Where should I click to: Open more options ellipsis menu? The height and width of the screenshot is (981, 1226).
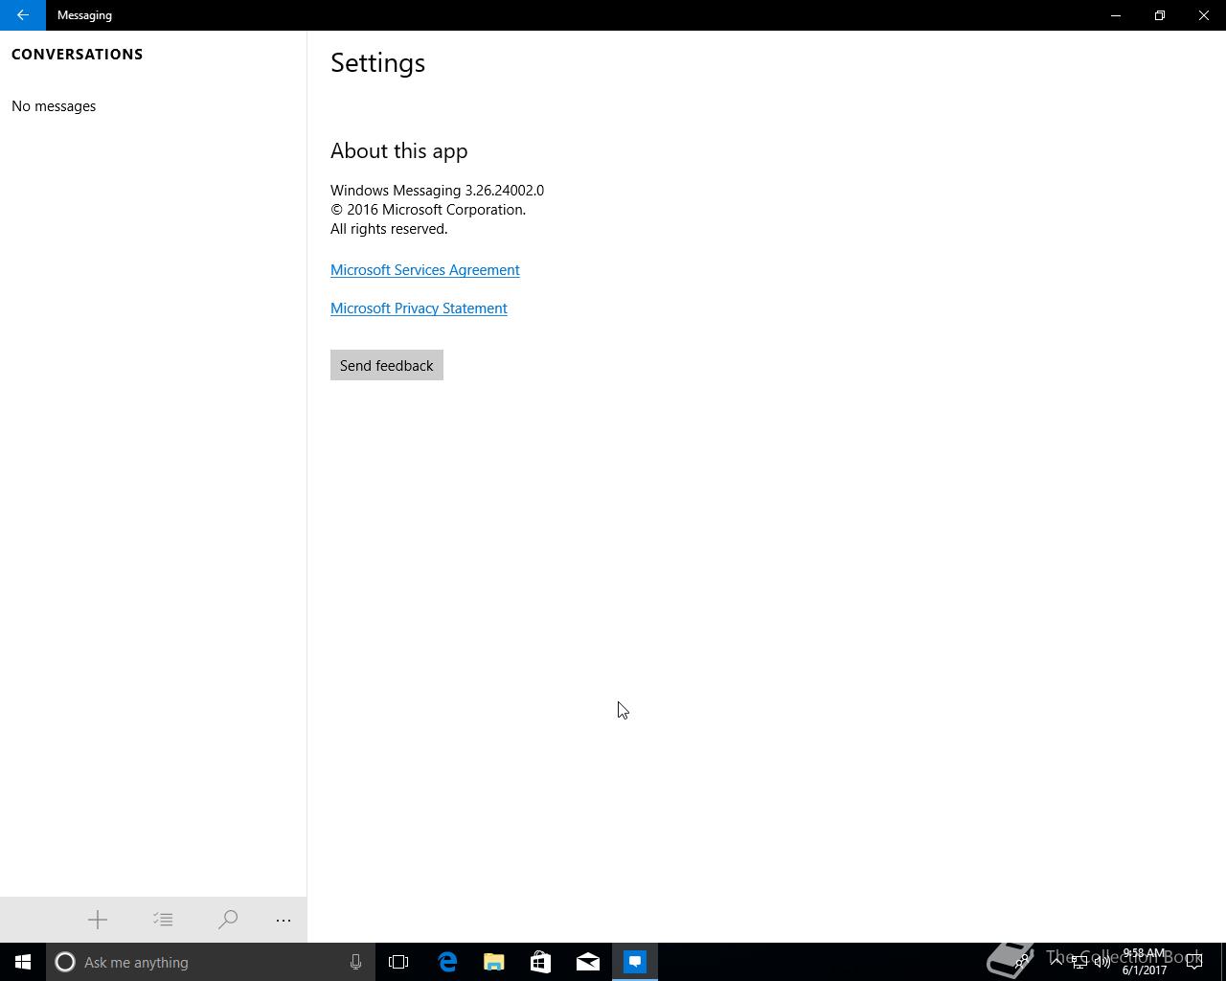(284, 920)
